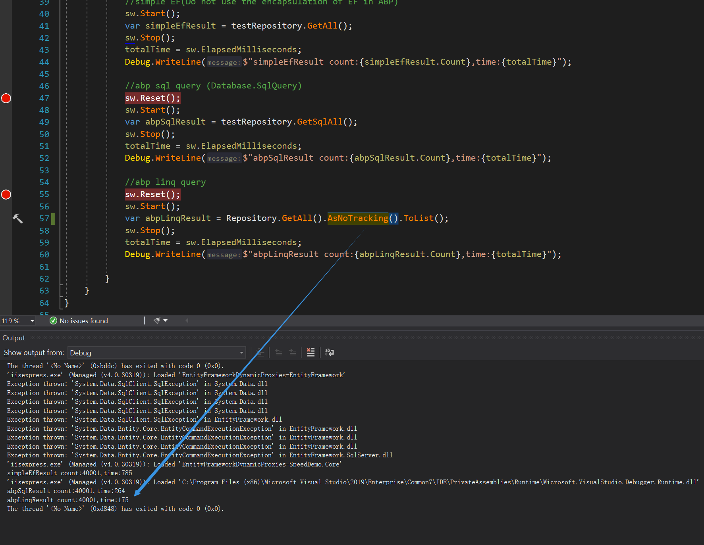This screenshot has width=704, height=545.
Task: Open Quick Actions screwdriver icon beside line 57
Action: point(17,219)
